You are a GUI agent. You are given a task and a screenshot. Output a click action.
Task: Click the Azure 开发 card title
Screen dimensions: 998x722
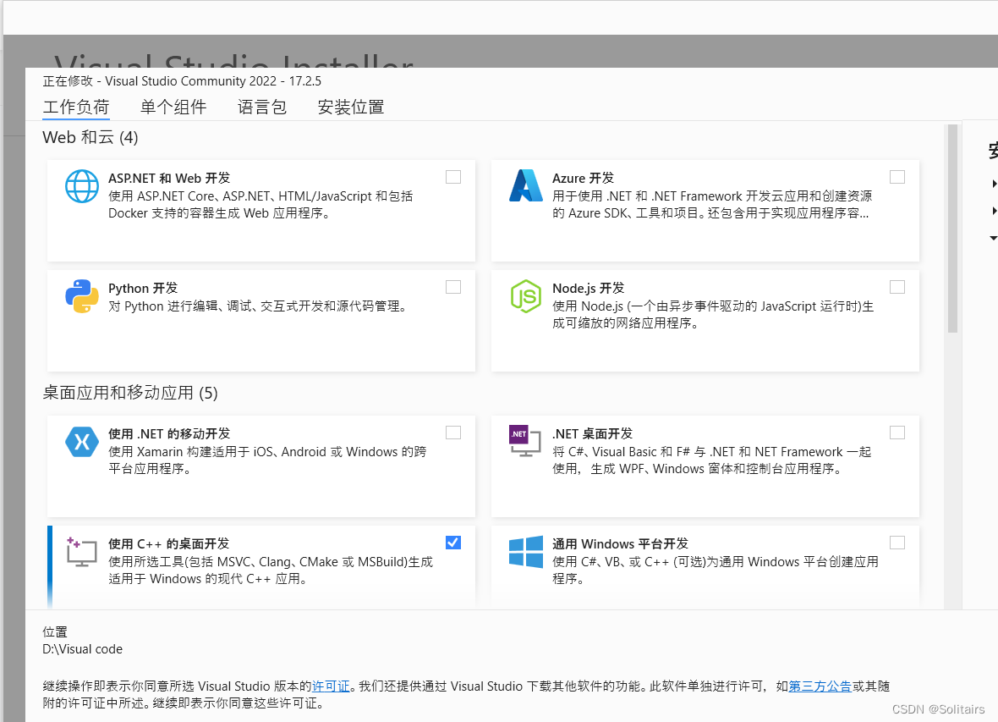[583, 179]
